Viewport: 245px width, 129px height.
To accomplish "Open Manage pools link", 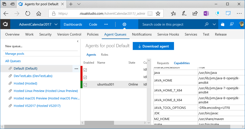I will tap(15, 54).
